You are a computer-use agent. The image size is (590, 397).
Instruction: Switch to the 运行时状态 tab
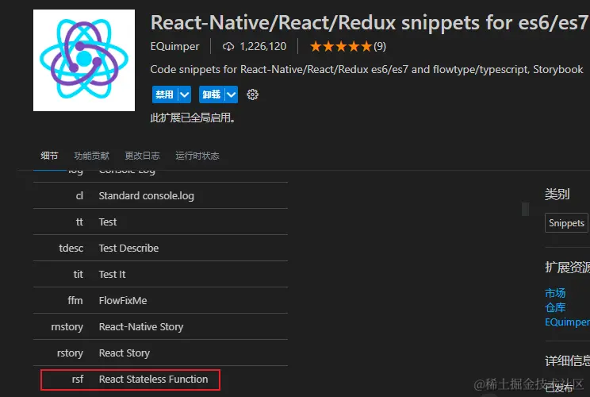tap(197, 156)
